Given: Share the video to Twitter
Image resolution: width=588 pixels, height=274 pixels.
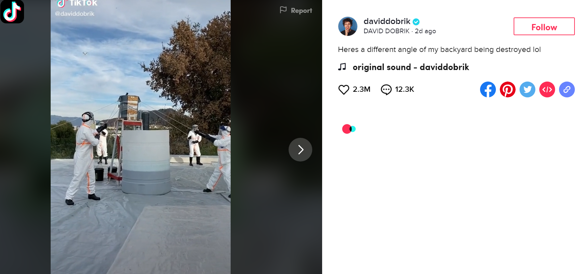Looking at the screenshot, I should pos(527,89).
